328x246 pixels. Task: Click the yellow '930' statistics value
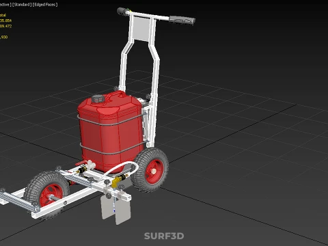[4, 37]
